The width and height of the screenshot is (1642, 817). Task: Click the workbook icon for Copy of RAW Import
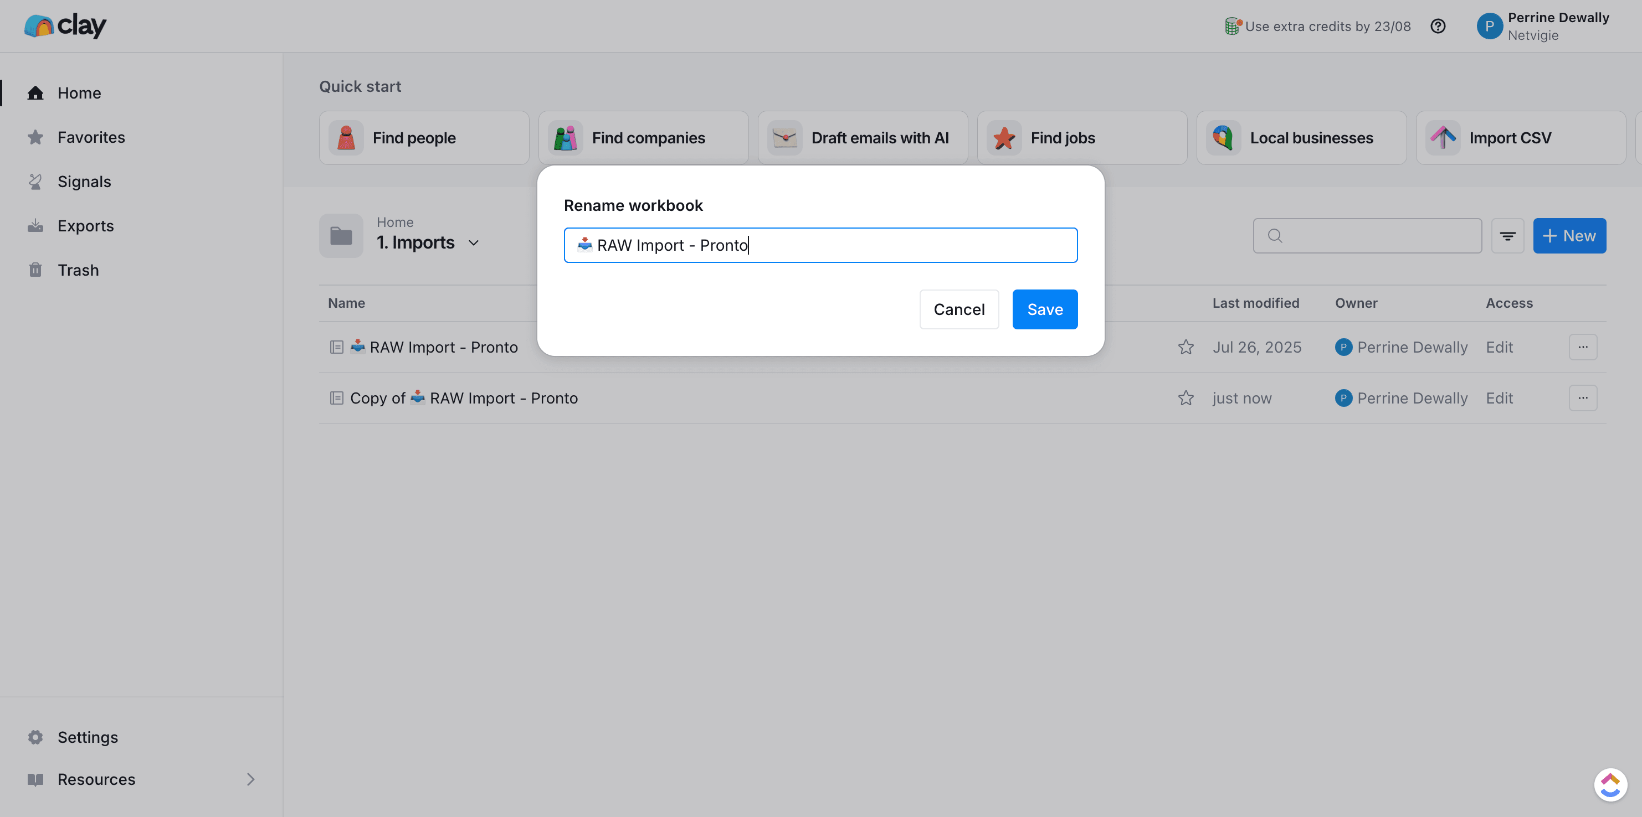pos(337,398)
